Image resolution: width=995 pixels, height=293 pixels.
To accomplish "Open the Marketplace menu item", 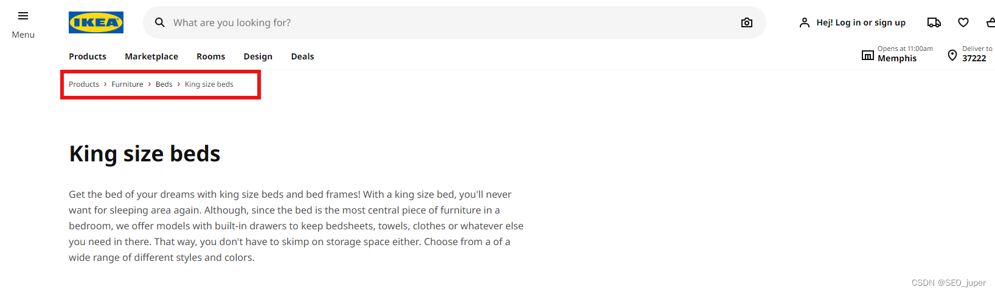I will pos(151,56).
